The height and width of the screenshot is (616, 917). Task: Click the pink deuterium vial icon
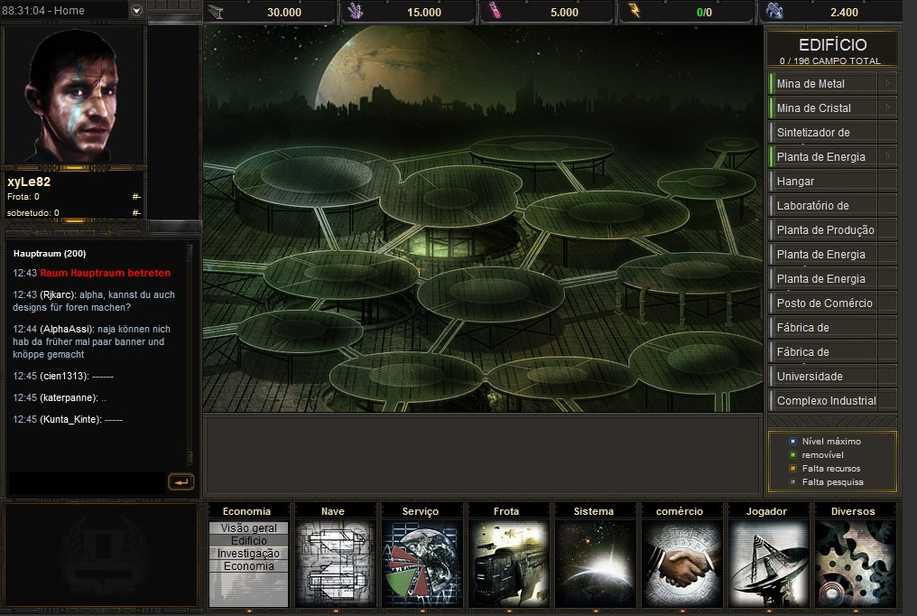click(x=496, y=11)
